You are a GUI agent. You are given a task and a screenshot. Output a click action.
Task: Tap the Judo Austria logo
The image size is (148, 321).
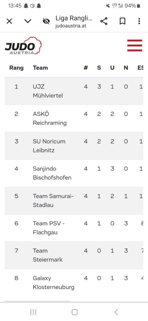tap(23, 46)
